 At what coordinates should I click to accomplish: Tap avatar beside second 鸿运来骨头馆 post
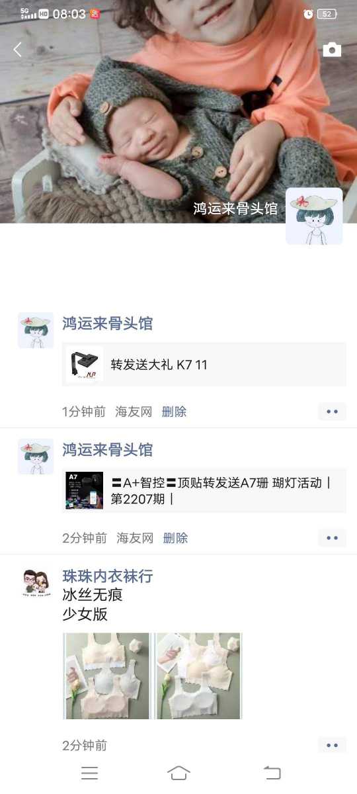coord(36,457)
